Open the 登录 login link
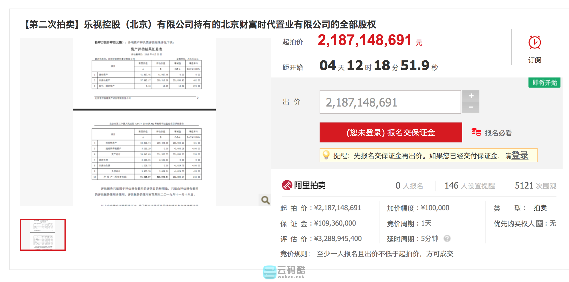The height and width of the screenshot is (282, 569). [520, 156]
